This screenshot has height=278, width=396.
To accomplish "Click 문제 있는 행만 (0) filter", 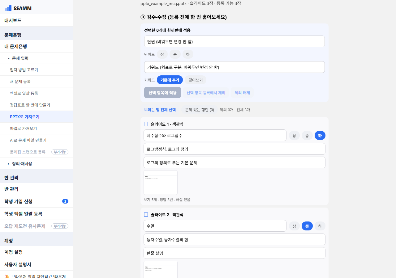I will [x=200, y=110].
